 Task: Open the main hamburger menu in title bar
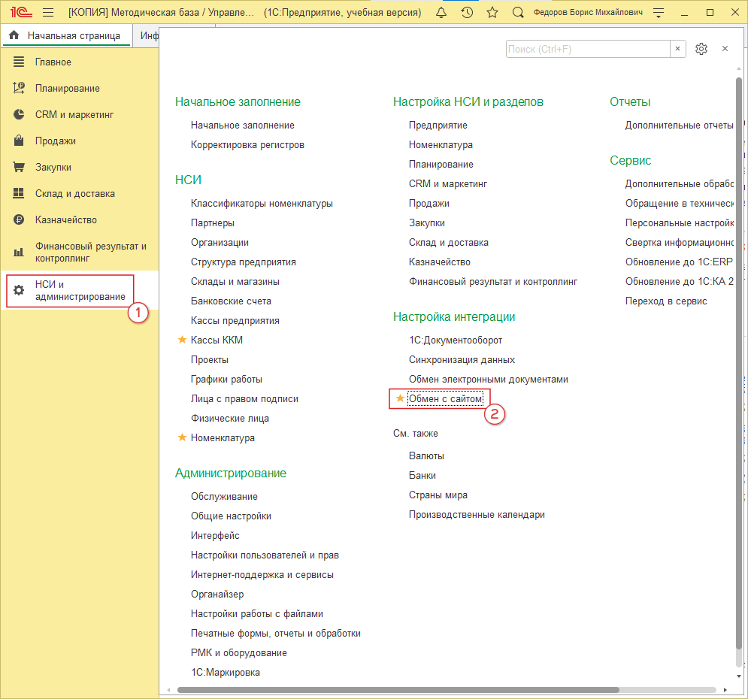(x=48, y=13)
